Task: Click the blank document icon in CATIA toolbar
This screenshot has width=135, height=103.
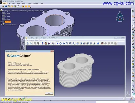Action: (x=18, y=6)
